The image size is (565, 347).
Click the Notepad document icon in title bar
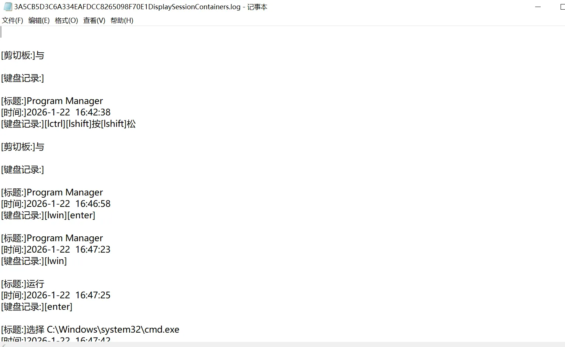point(7,7)
